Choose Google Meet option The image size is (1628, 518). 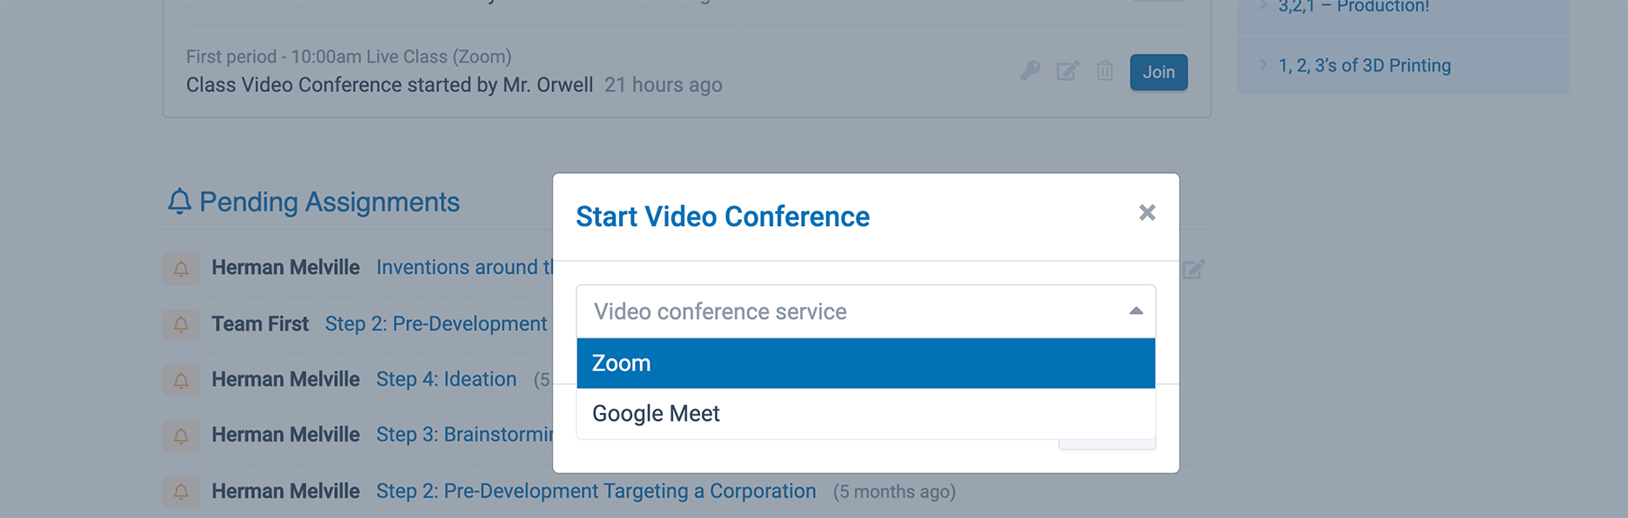tap(865, 414)
